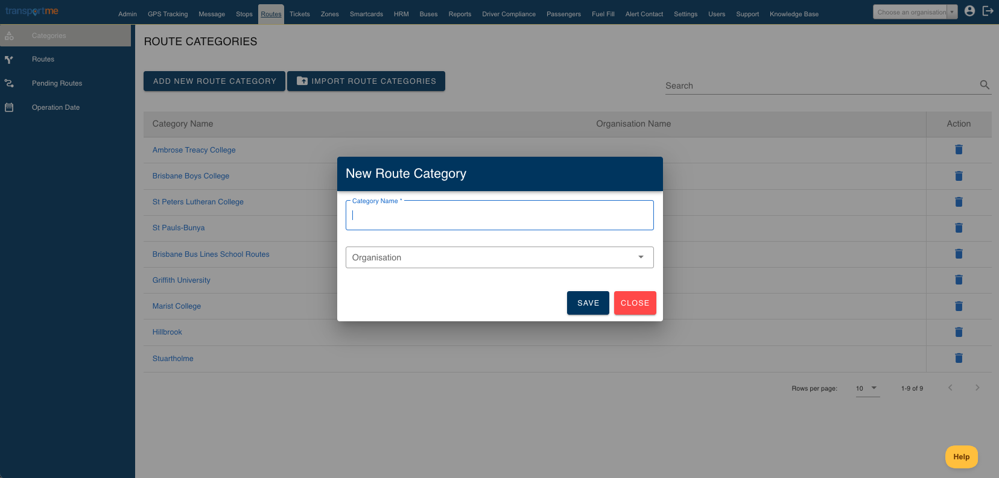
Task: Delete the Ambrose Treacy College category
Action: 959,149
